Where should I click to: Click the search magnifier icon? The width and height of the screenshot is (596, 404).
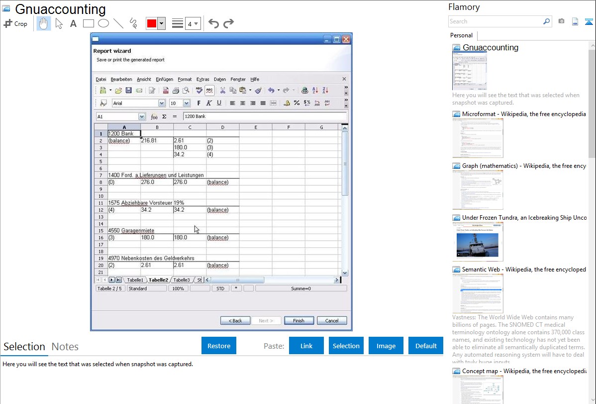(x=547, y=21)
